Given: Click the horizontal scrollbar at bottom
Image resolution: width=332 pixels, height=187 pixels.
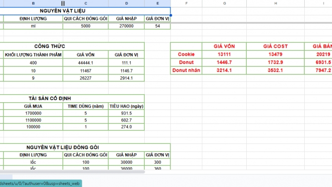Looking at the screenshot, I should tap(72, 172).
